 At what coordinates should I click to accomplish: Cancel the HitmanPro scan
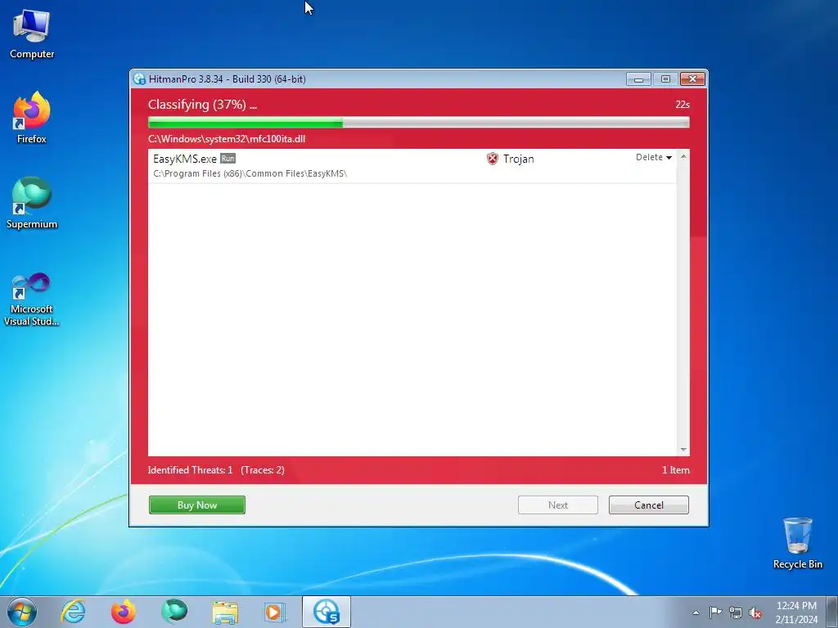pyautogui.click(x=649, y=505)
